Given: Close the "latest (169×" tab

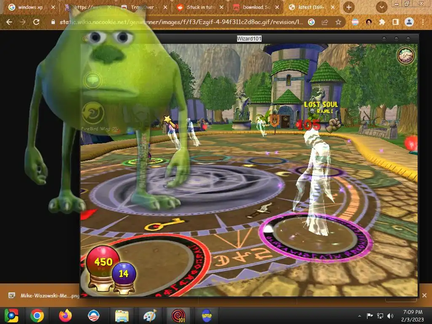Looking at the screenshot, I should 333,8.
